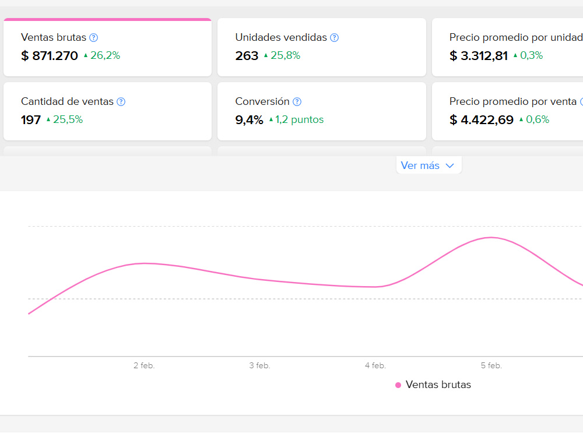583x437 pixels.
Task: Click the 9,4% conversion value
Action: 249,119
